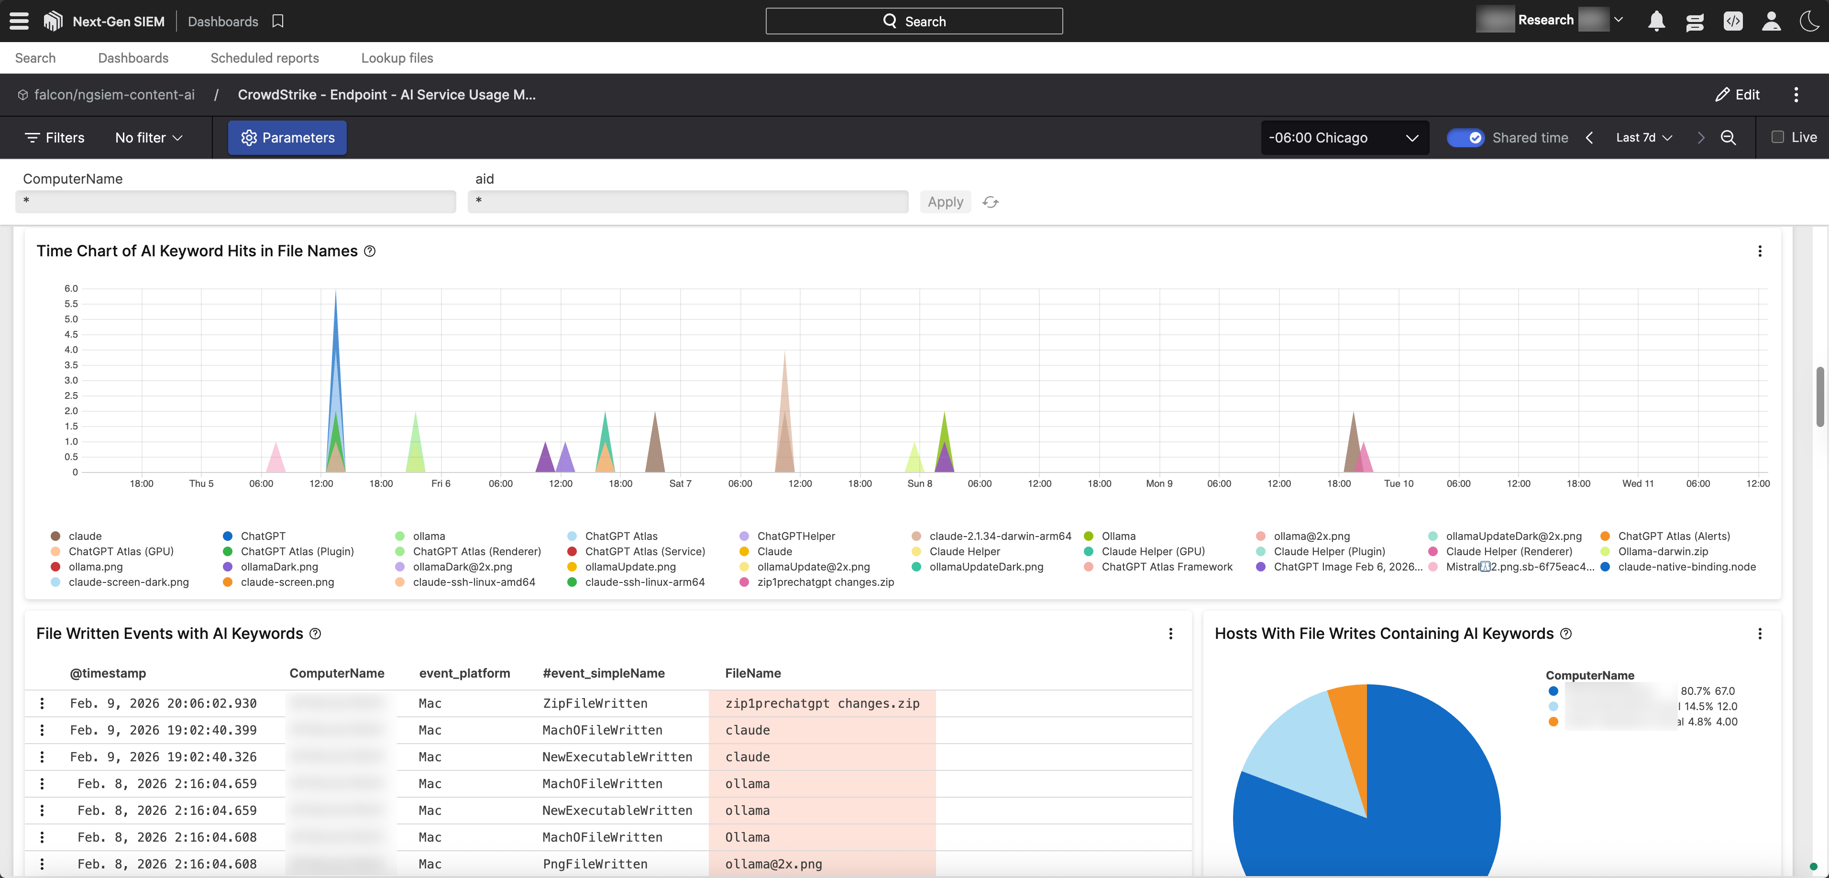The height and width of the screenshot is (878, 1829).
Task: Click the ComputerName parameter field
Action: pos(236,202)
